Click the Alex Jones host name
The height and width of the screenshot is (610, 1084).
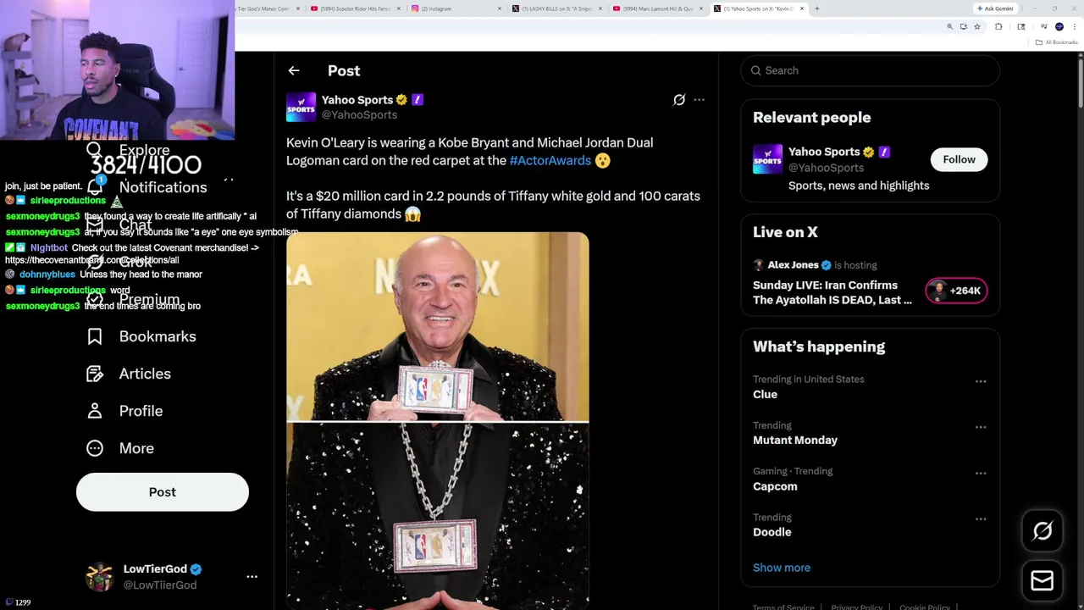793,265
